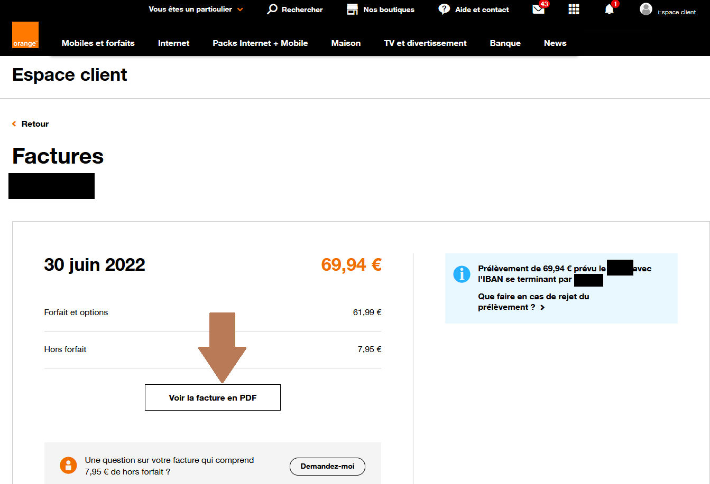The image size is (710, 484).
Task: Open the News menu
Action: coord(555,43)
